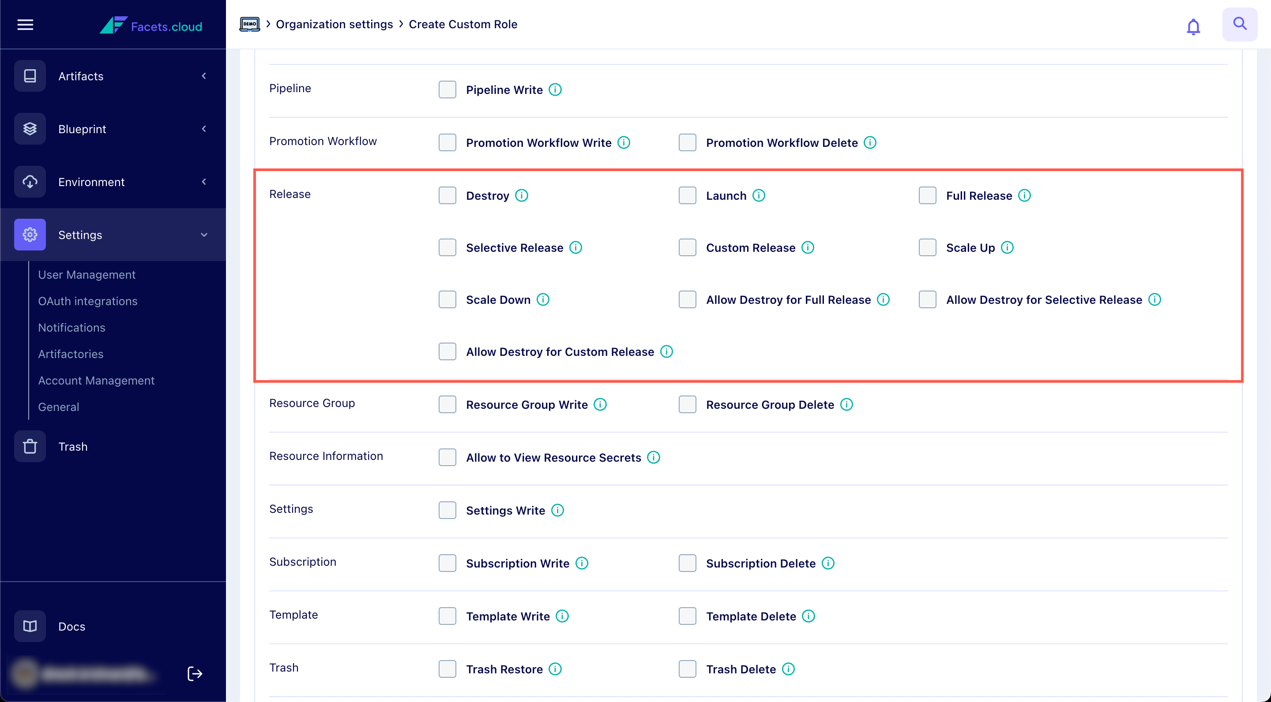Image resolution: width=1271 pixels, height=702 pixels.
Task: Open User Management submenu item
Action: 87,275
